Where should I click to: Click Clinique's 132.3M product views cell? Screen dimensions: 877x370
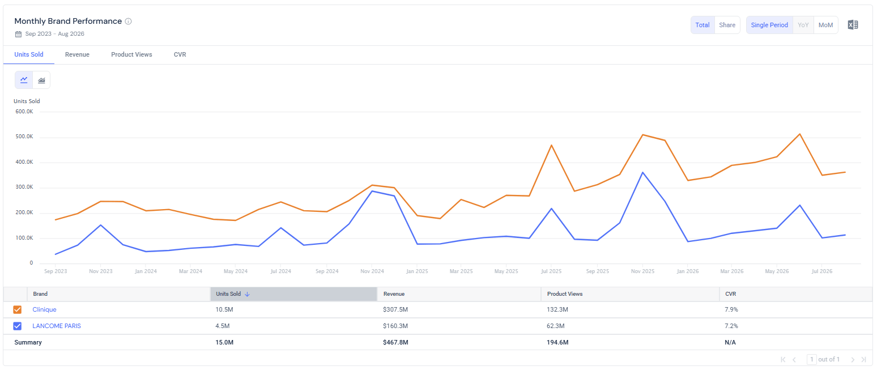pyautogui.click(x=557, y=309)
